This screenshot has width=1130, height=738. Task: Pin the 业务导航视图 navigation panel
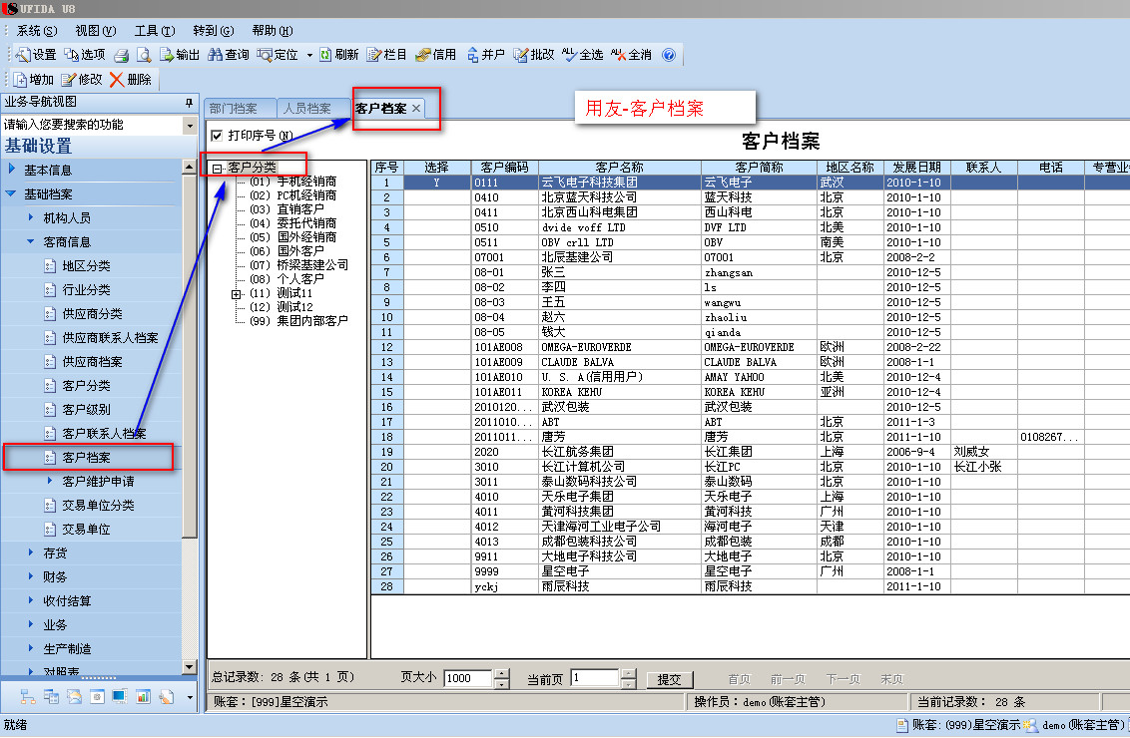coord(189,103)
